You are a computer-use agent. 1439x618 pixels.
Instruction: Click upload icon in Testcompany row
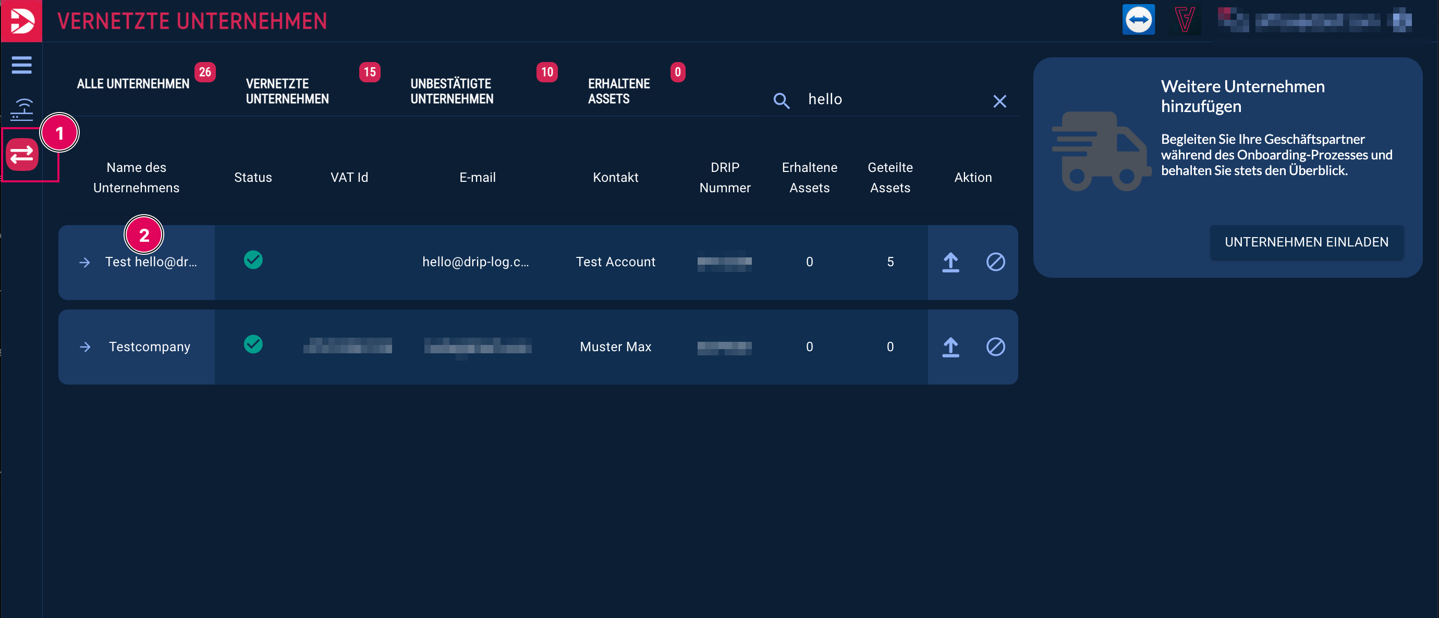tap(950, 347)
